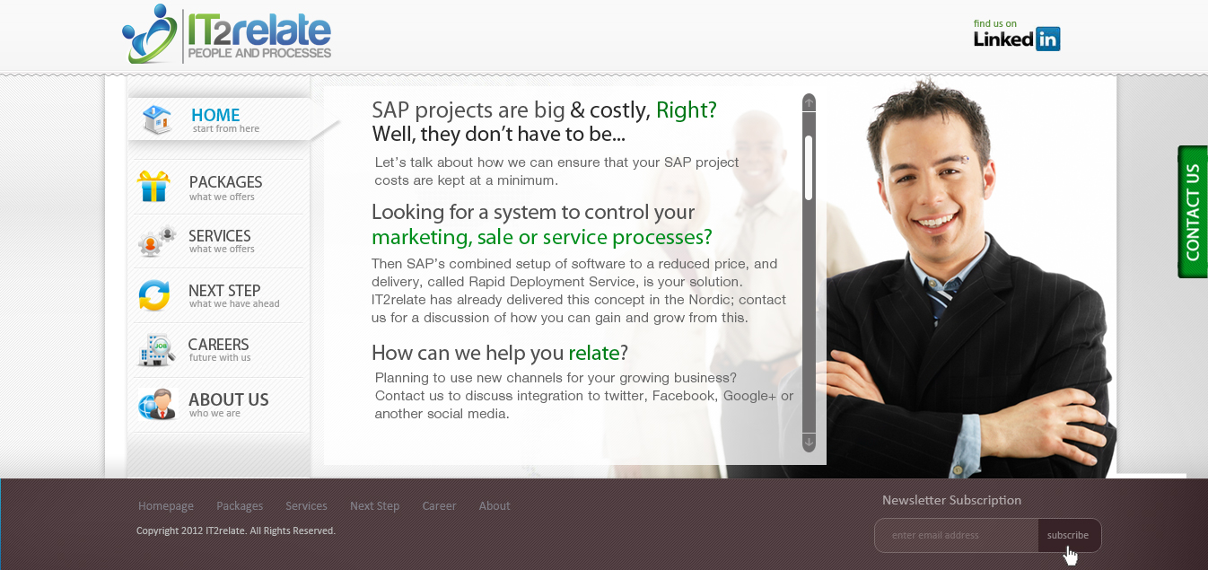
Task: Open the PACKAGES sidebar menu item
Action: [225, 187]
